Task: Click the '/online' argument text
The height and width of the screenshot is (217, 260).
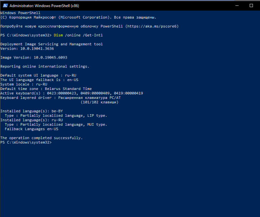Action: [73, 35]
